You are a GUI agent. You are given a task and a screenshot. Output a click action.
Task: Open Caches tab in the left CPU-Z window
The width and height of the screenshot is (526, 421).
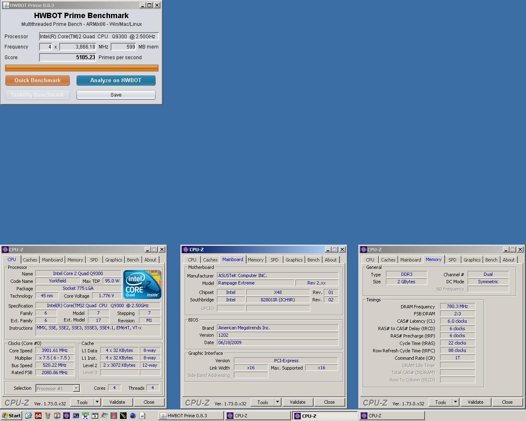[30, 260]
